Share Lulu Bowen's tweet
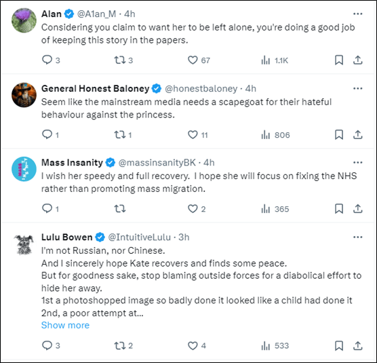377x363 pixels. pyautogui.click(x=358, y=345)
